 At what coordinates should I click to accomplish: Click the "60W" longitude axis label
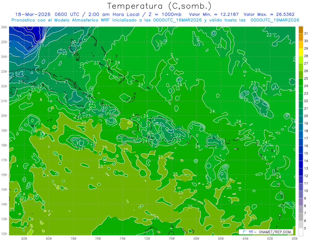pos(294,238)
